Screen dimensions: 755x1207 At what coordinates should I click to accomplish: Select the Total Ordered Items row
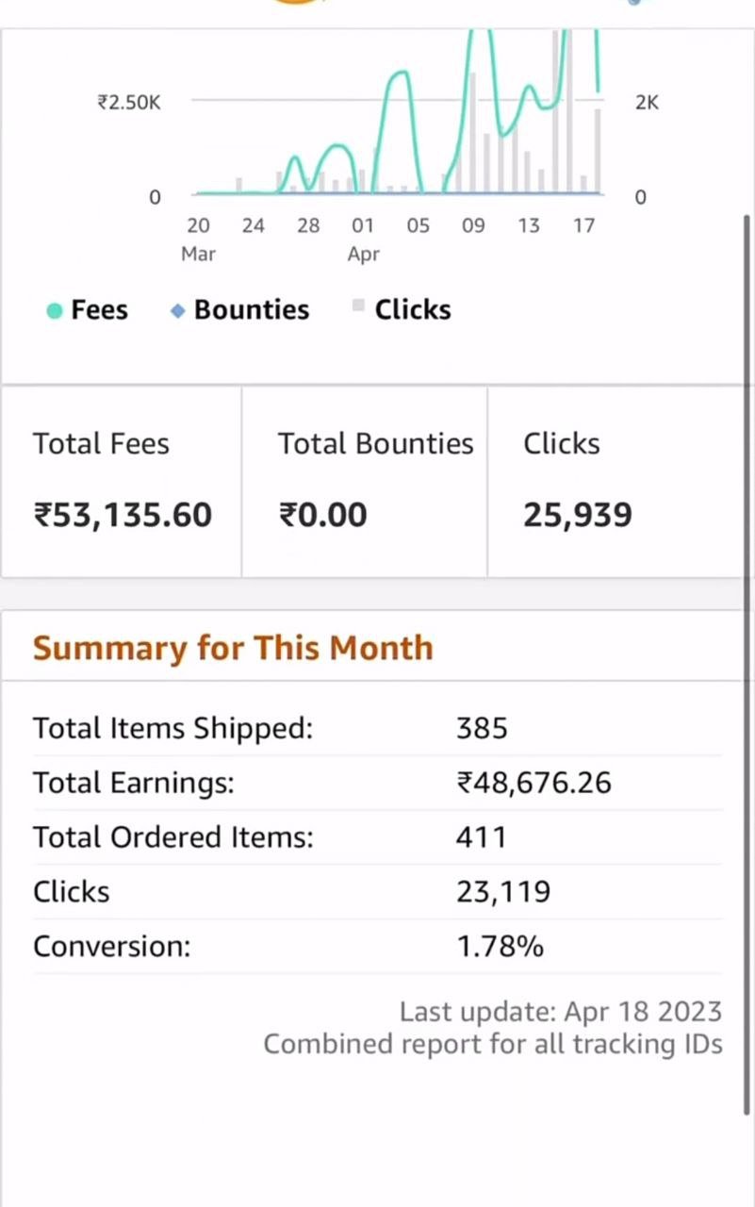point(377,837)
